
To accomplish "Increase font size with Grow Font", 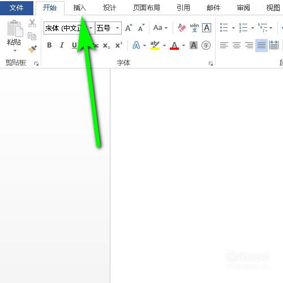I will point(129,28).
